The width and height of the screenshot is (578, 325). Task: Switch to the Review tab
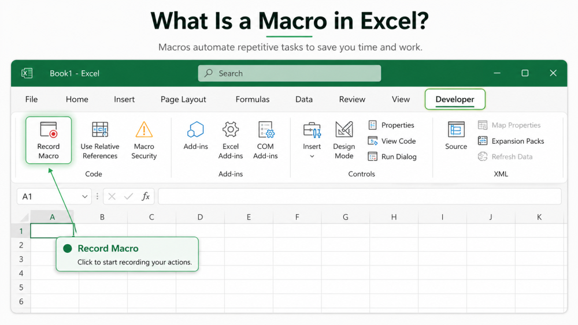(352, 99)
